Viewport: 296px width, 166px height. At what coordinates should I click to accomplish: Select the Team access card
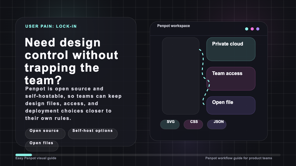pyautogui.click(x=231, y=79)
